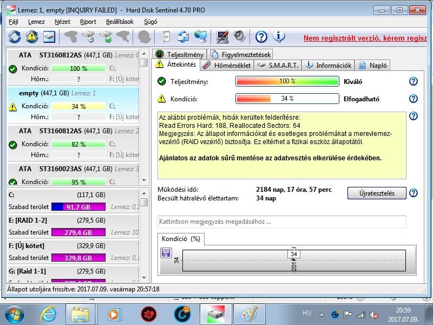Screen dimensions: 433x325
Task: Save the Kondíció graph with the floppy icon
Action: [166, 253]
